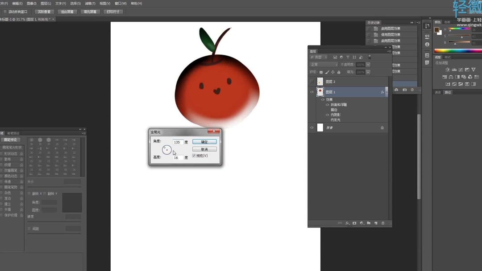Pick a color from the spectrum bar
This screenshot has height=271, width=482.
click(455, 51)
